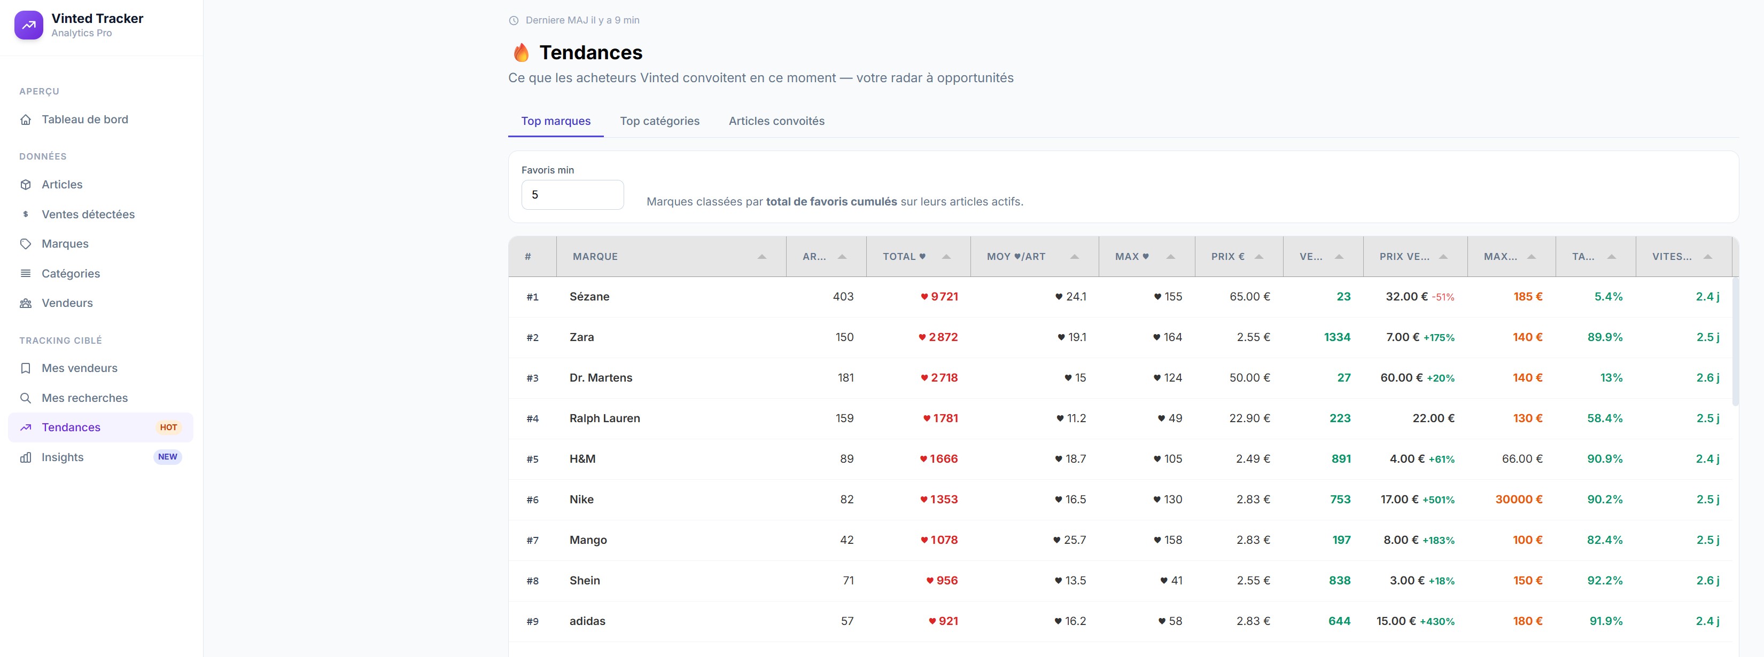1764x657 pixels.
Task: Open the Insights sidebar item
Action: 100,457
